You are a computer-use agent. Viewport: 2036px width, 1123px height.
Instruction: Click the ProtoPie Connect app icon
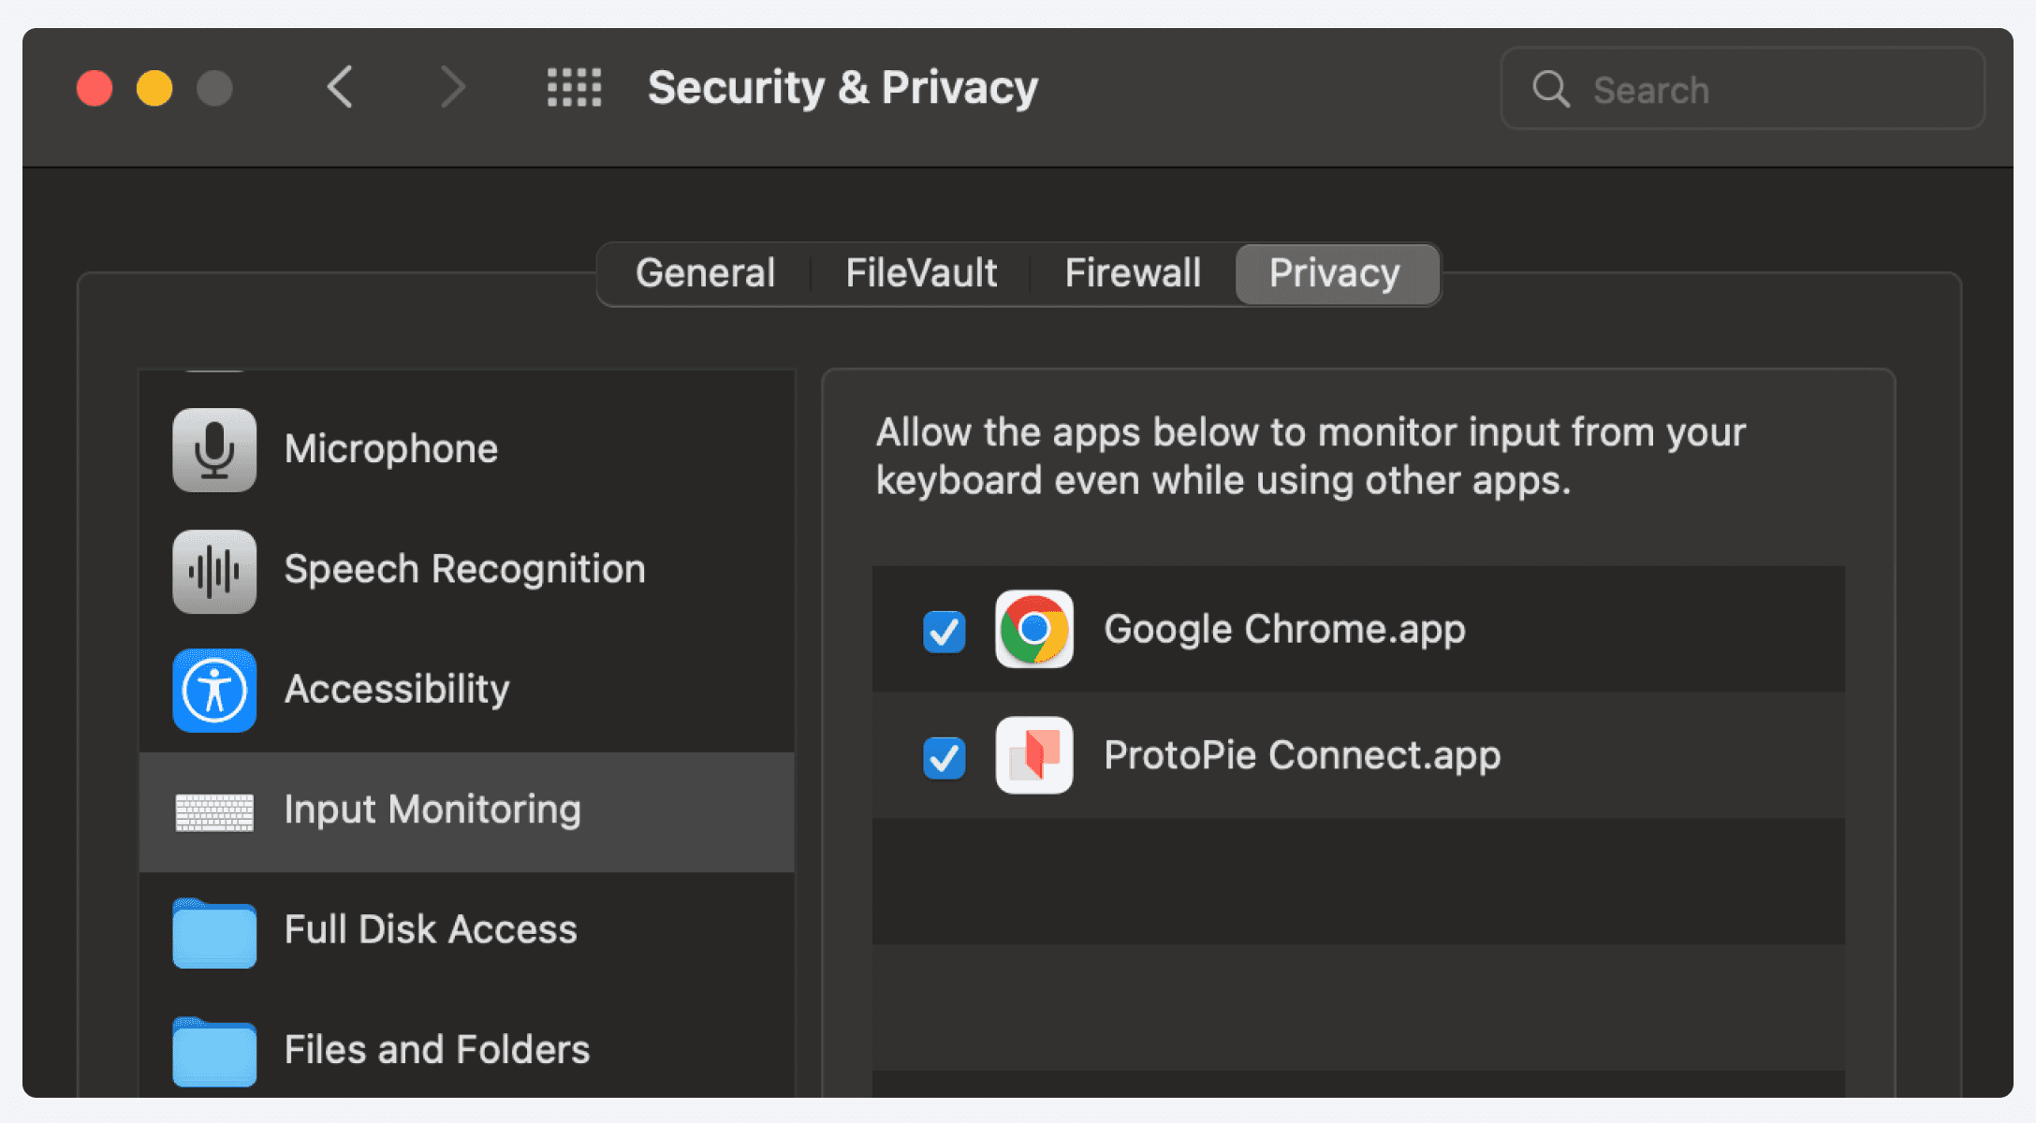click(1034, 756)
